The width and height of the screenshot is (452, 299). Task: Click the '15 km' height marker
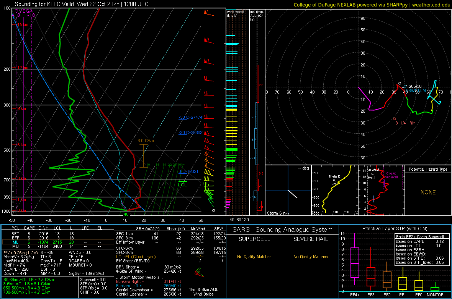pos(23,24)
